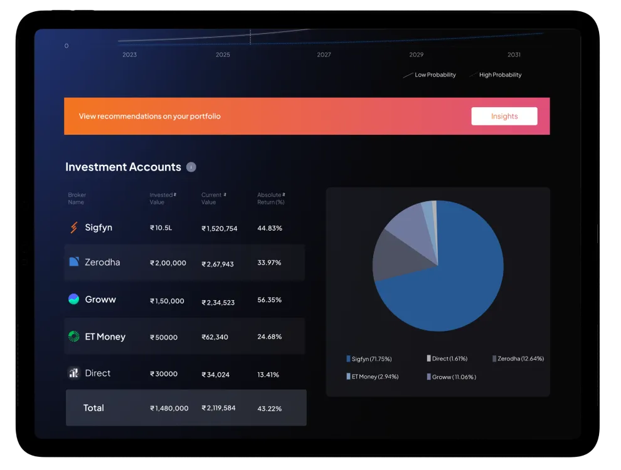Click total return 43.22%

(269, 409)
